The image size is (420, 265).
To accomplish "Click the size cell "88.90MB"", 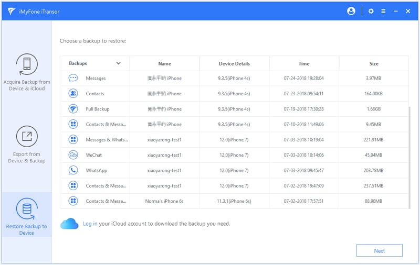I will pyautogui.click(x=373, y=201).
